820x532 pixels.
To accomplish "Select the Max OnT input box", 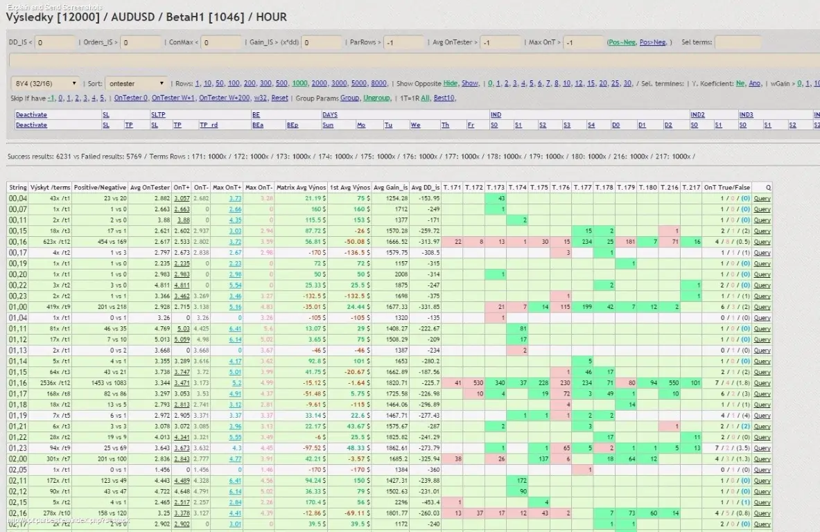I will pos(584,42).
